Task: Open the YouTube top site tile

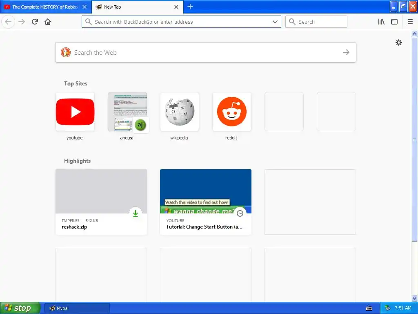Action: pyautogui.click(x=75, y=112)
